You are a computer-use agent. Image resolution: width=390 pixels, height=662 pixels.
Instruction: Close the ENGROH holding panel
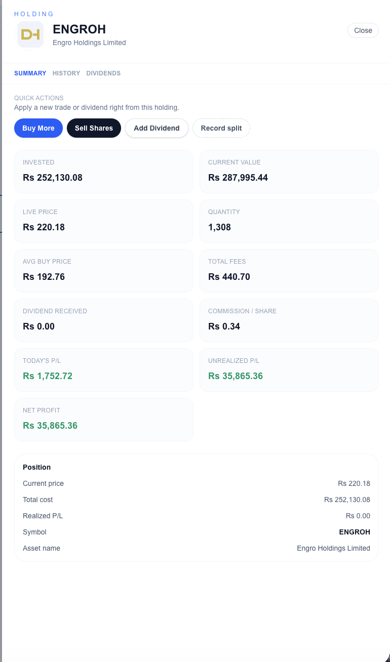coord(363,30)
